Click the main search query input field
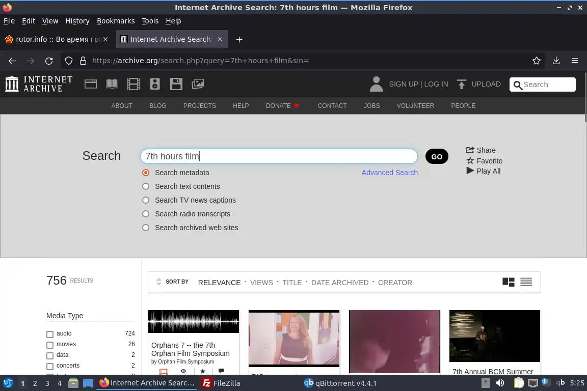Viewport: 587px width, 391px height. point(279,156)
